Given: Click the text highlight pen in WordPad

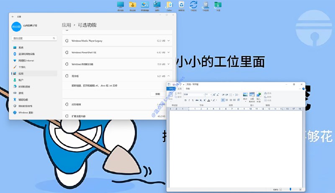Looking at the screenshot, I should pos(214,100).
